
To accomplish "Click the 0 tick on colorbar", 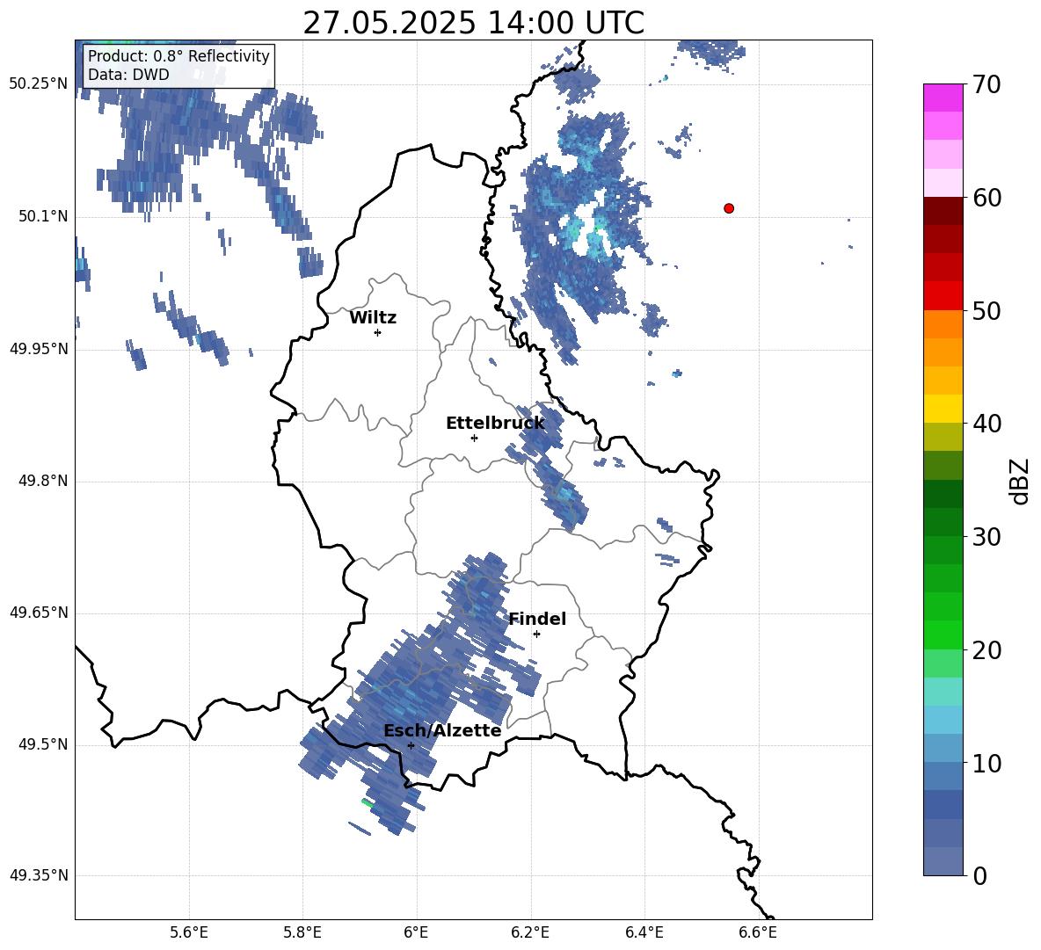I will point(979,875).
